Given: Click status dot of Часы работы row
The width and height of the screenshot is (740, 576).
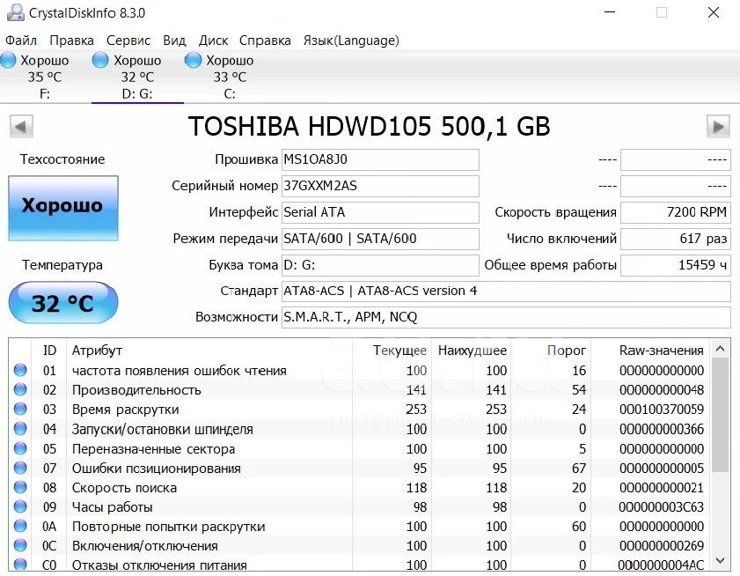Looking at the screenshot, I should (20, 506).
